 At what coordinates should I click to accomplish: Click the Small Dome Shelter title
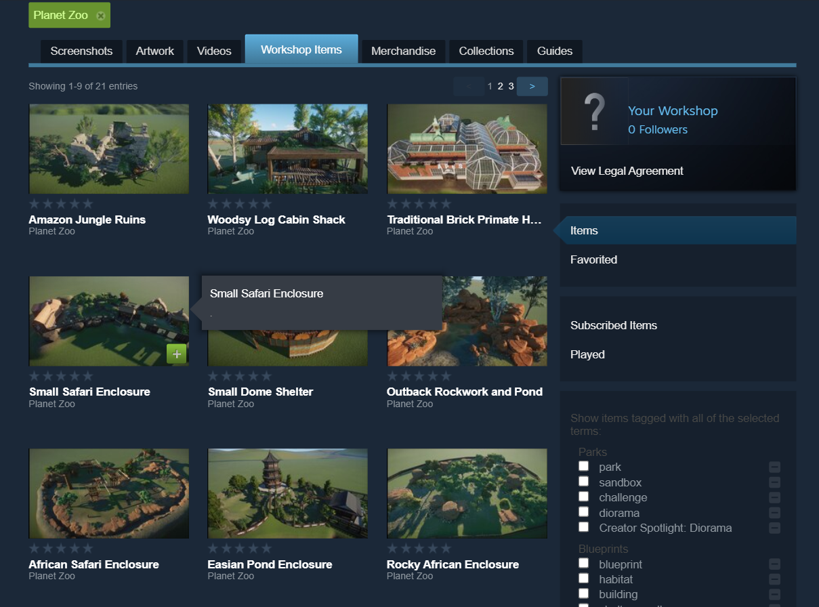(261, 392)
